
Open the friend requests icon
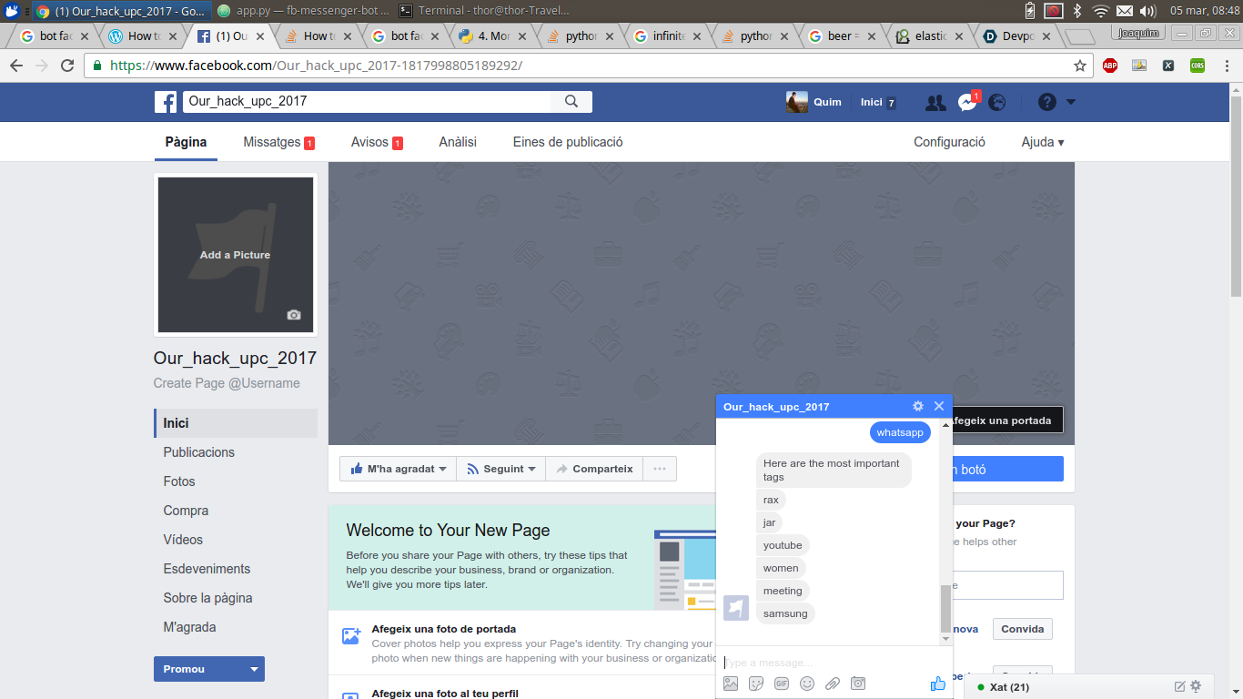pos(935,103)
